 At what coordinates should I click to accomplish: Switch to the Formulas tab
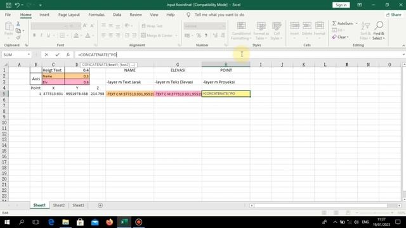96,15
